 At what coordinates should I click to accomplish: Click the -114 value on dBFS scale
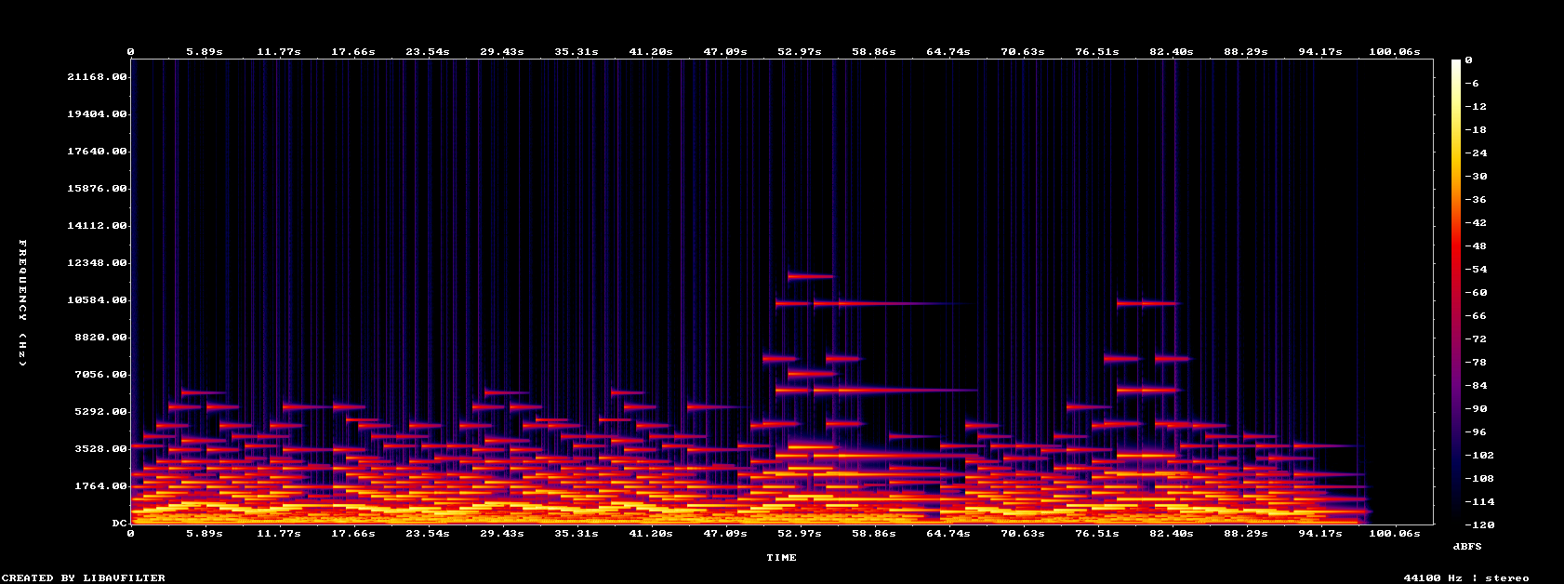tap(1478, 502)
